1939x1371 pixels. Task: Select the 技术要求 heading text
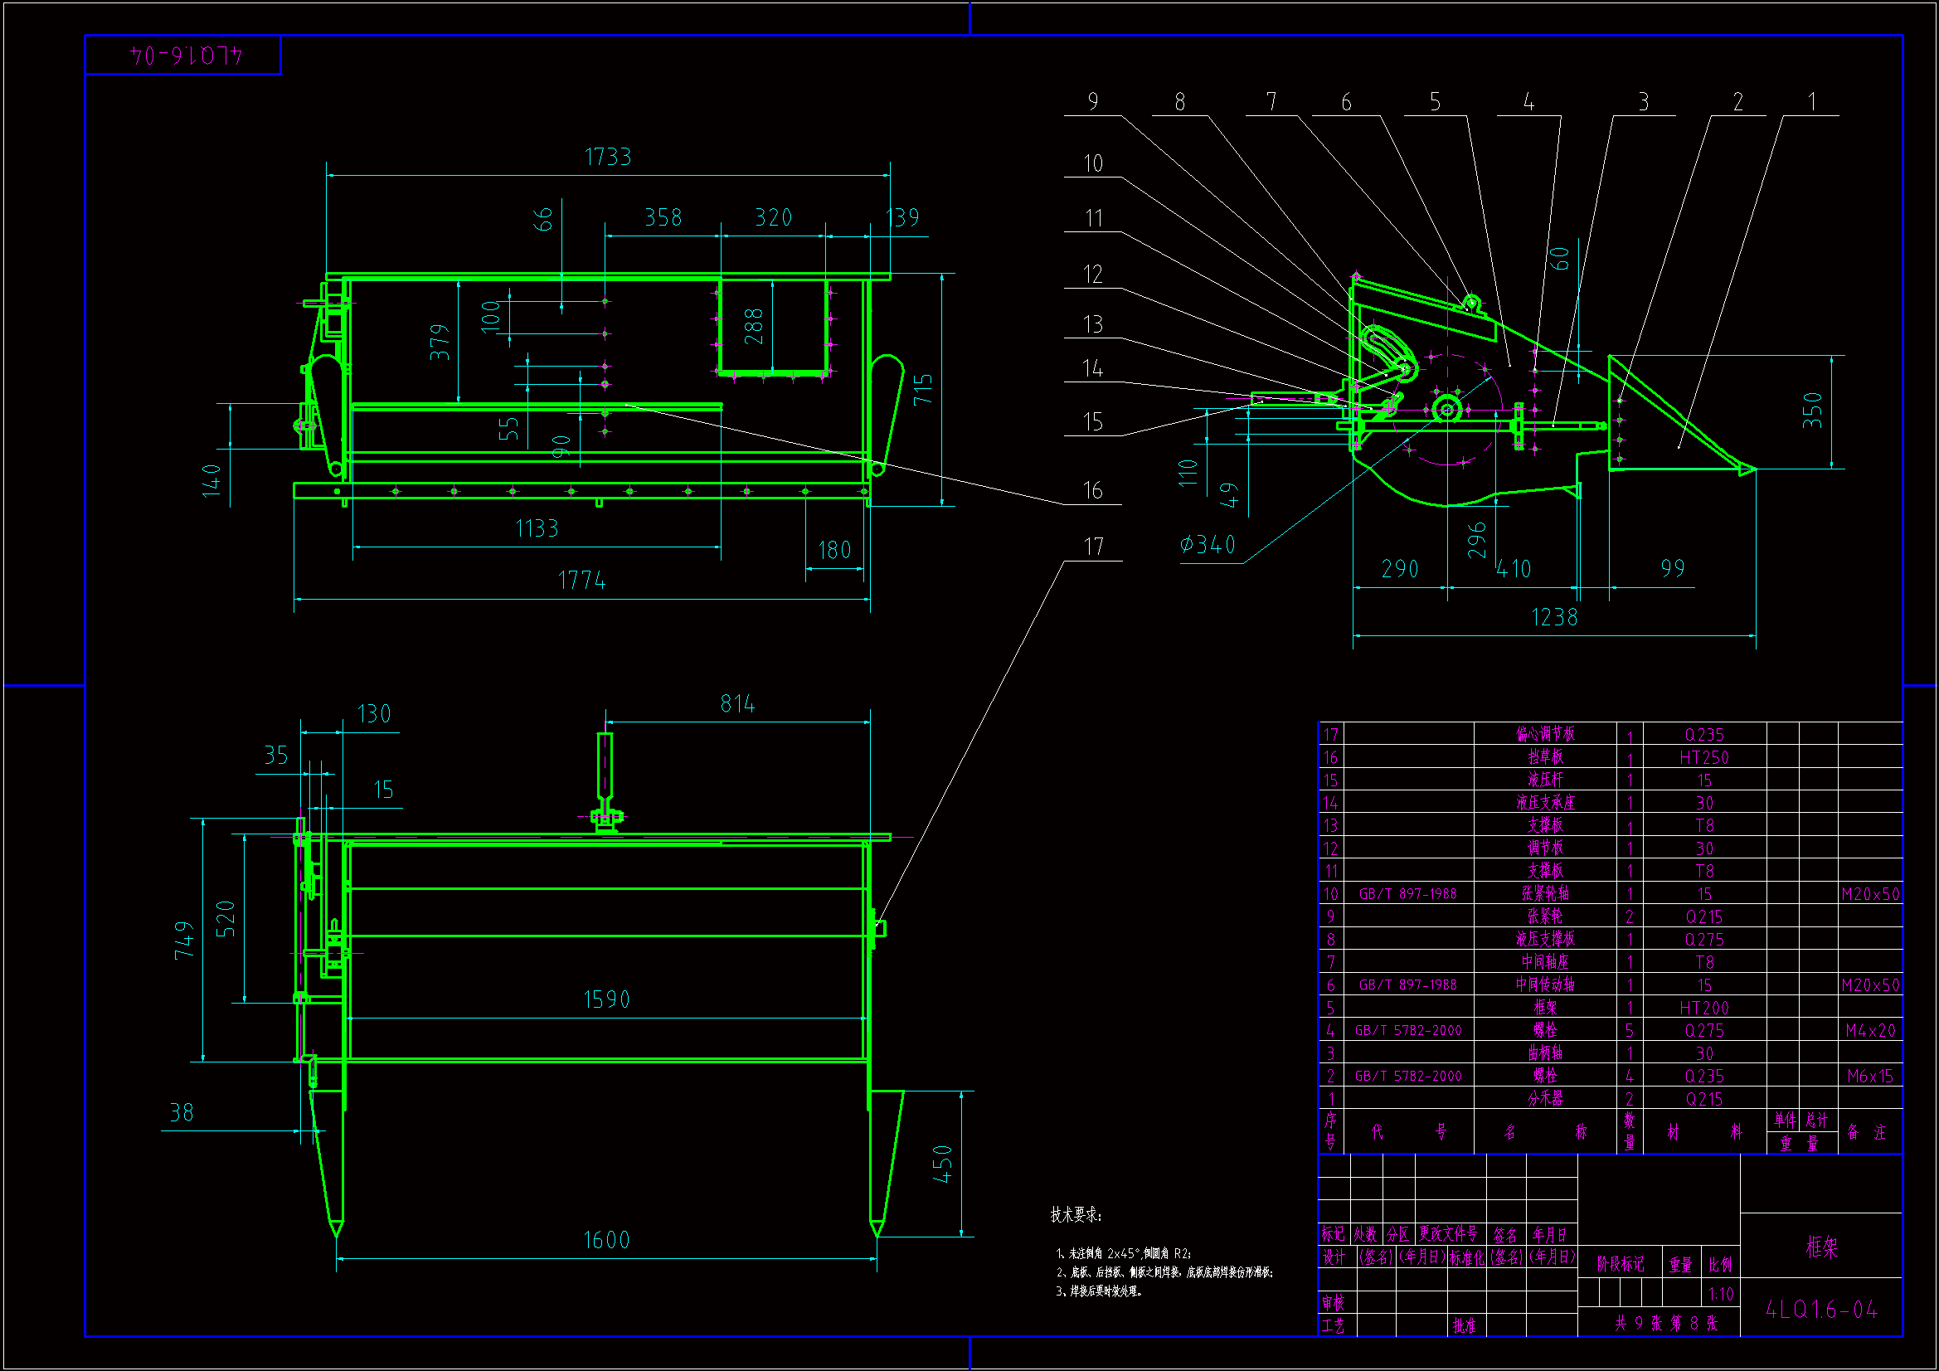point(1075,1215)
